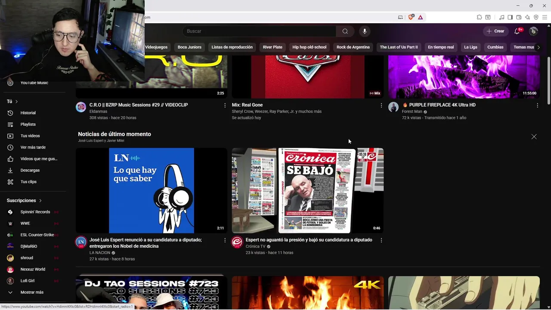Open Playlists in the sidebar
Screen dimensions: 551x310
(x=33, y=124)
